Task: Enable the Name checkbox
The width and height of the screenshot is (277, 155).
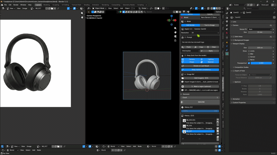Action: coord(249,60)
